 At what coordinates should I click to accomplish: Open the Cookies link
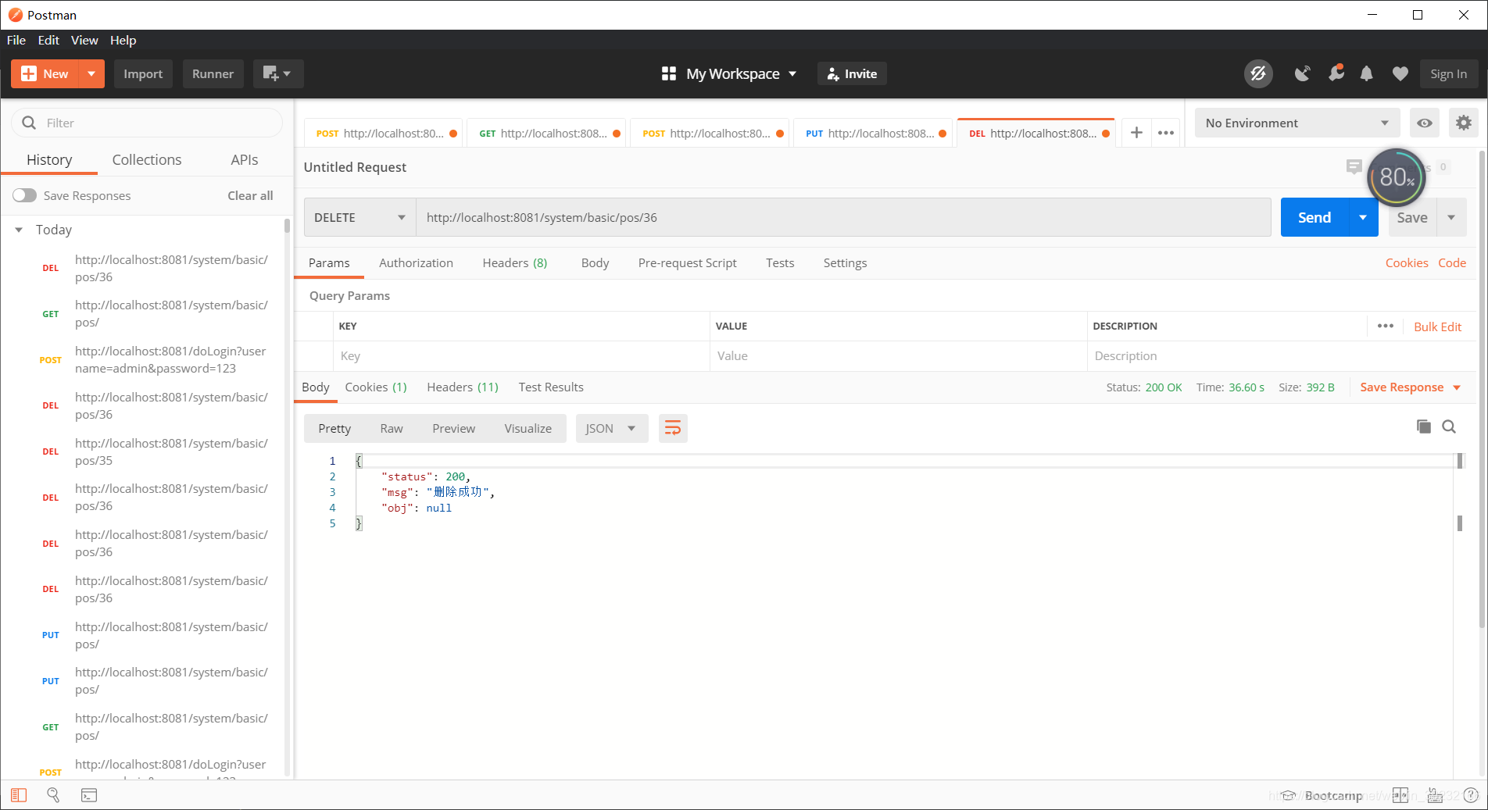[x=1407, y=263]
